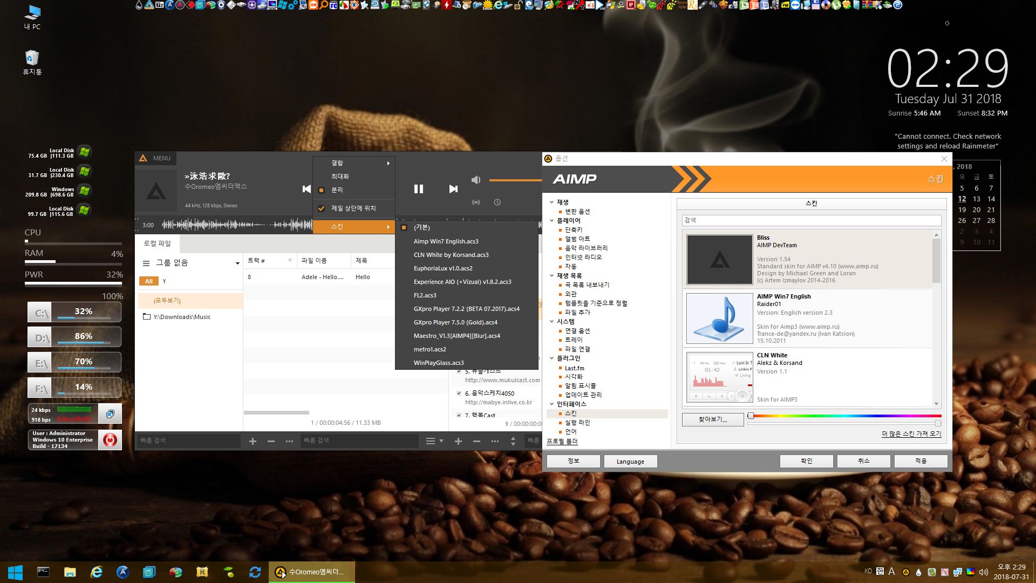1036x583 pixels.
Task: Collapse the 시스템 tree node
Action: coord(551,321)
